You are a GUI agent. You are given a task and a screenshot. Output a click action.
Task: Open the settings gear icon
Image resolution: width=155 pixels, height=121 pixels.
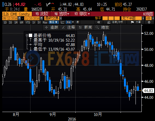pos(149,22)
